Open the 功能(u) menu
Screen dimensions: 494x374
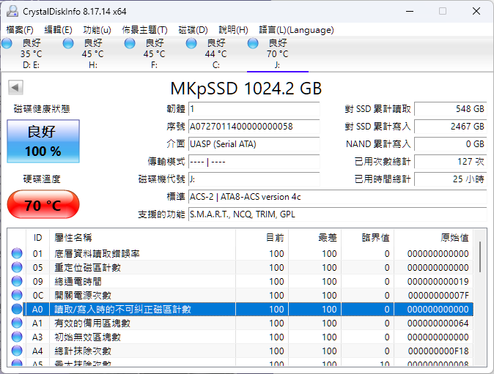[x=97, y=30]
